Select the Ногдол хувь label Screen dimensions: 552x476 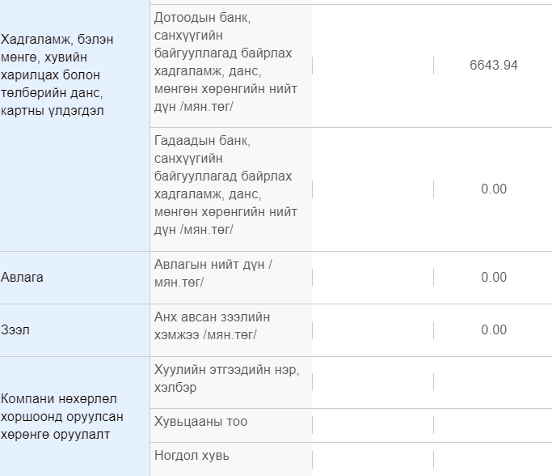click(x=192, y=456)
